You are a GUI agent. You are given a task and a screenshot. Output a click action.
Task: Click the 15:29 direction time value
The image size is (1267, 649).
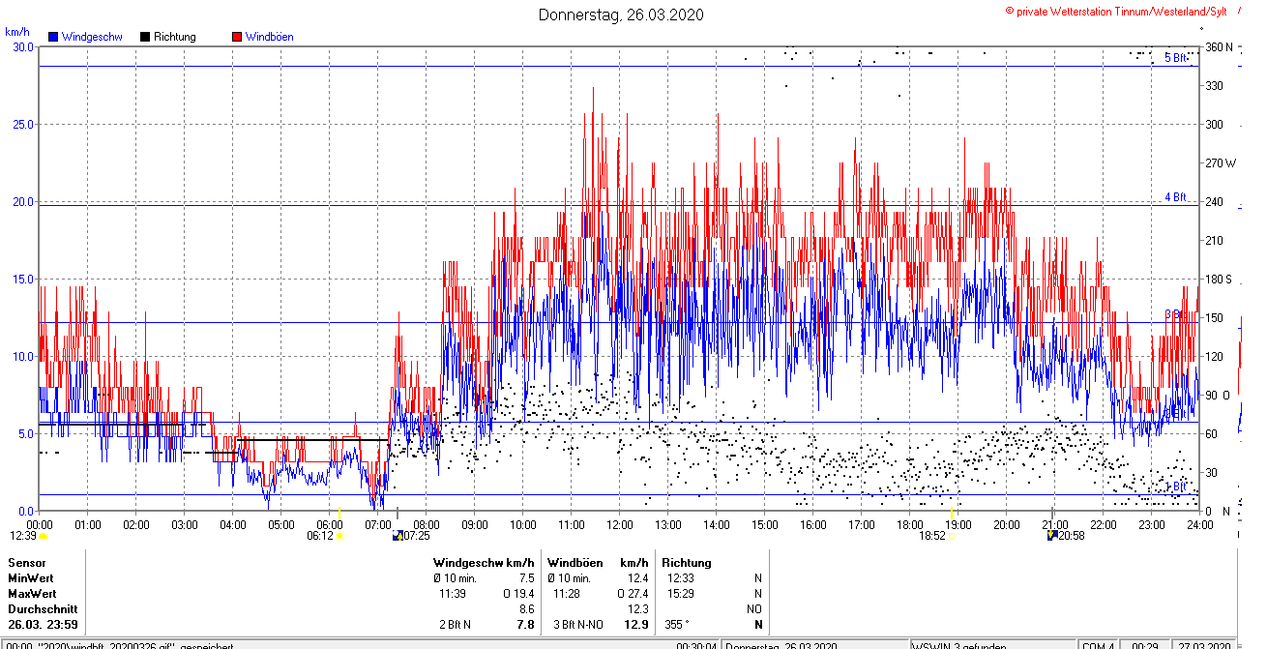click(682, 593)
